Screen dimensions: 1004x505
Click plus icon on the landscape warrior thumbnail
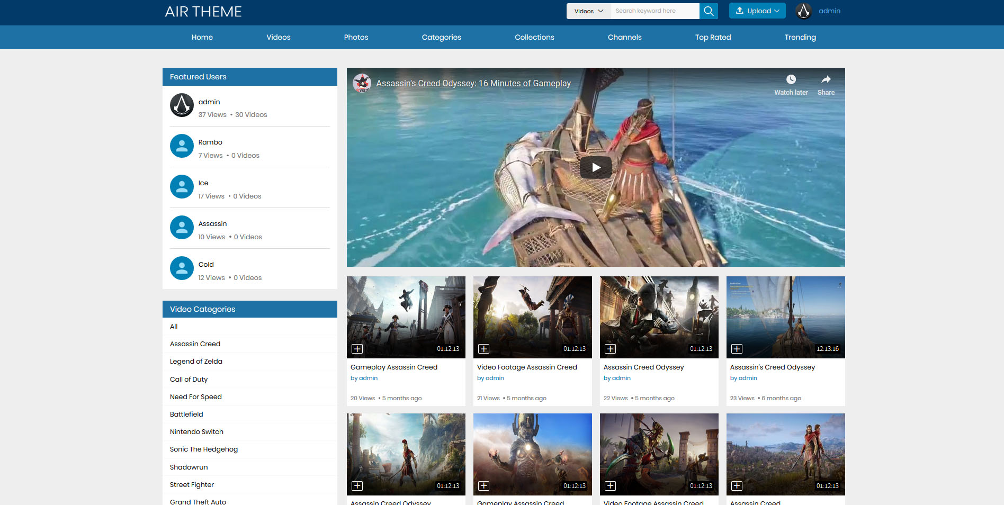click(737, 486)
